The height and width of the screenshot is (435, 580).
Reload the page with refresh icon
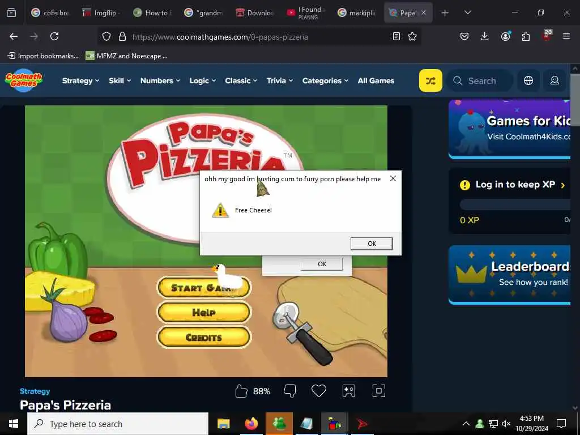[x=54, y=36]
